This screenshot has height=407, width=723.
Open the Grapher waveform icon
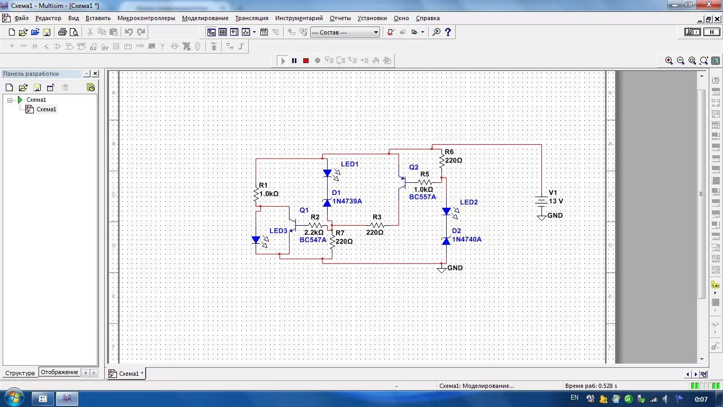pos(246,32)
